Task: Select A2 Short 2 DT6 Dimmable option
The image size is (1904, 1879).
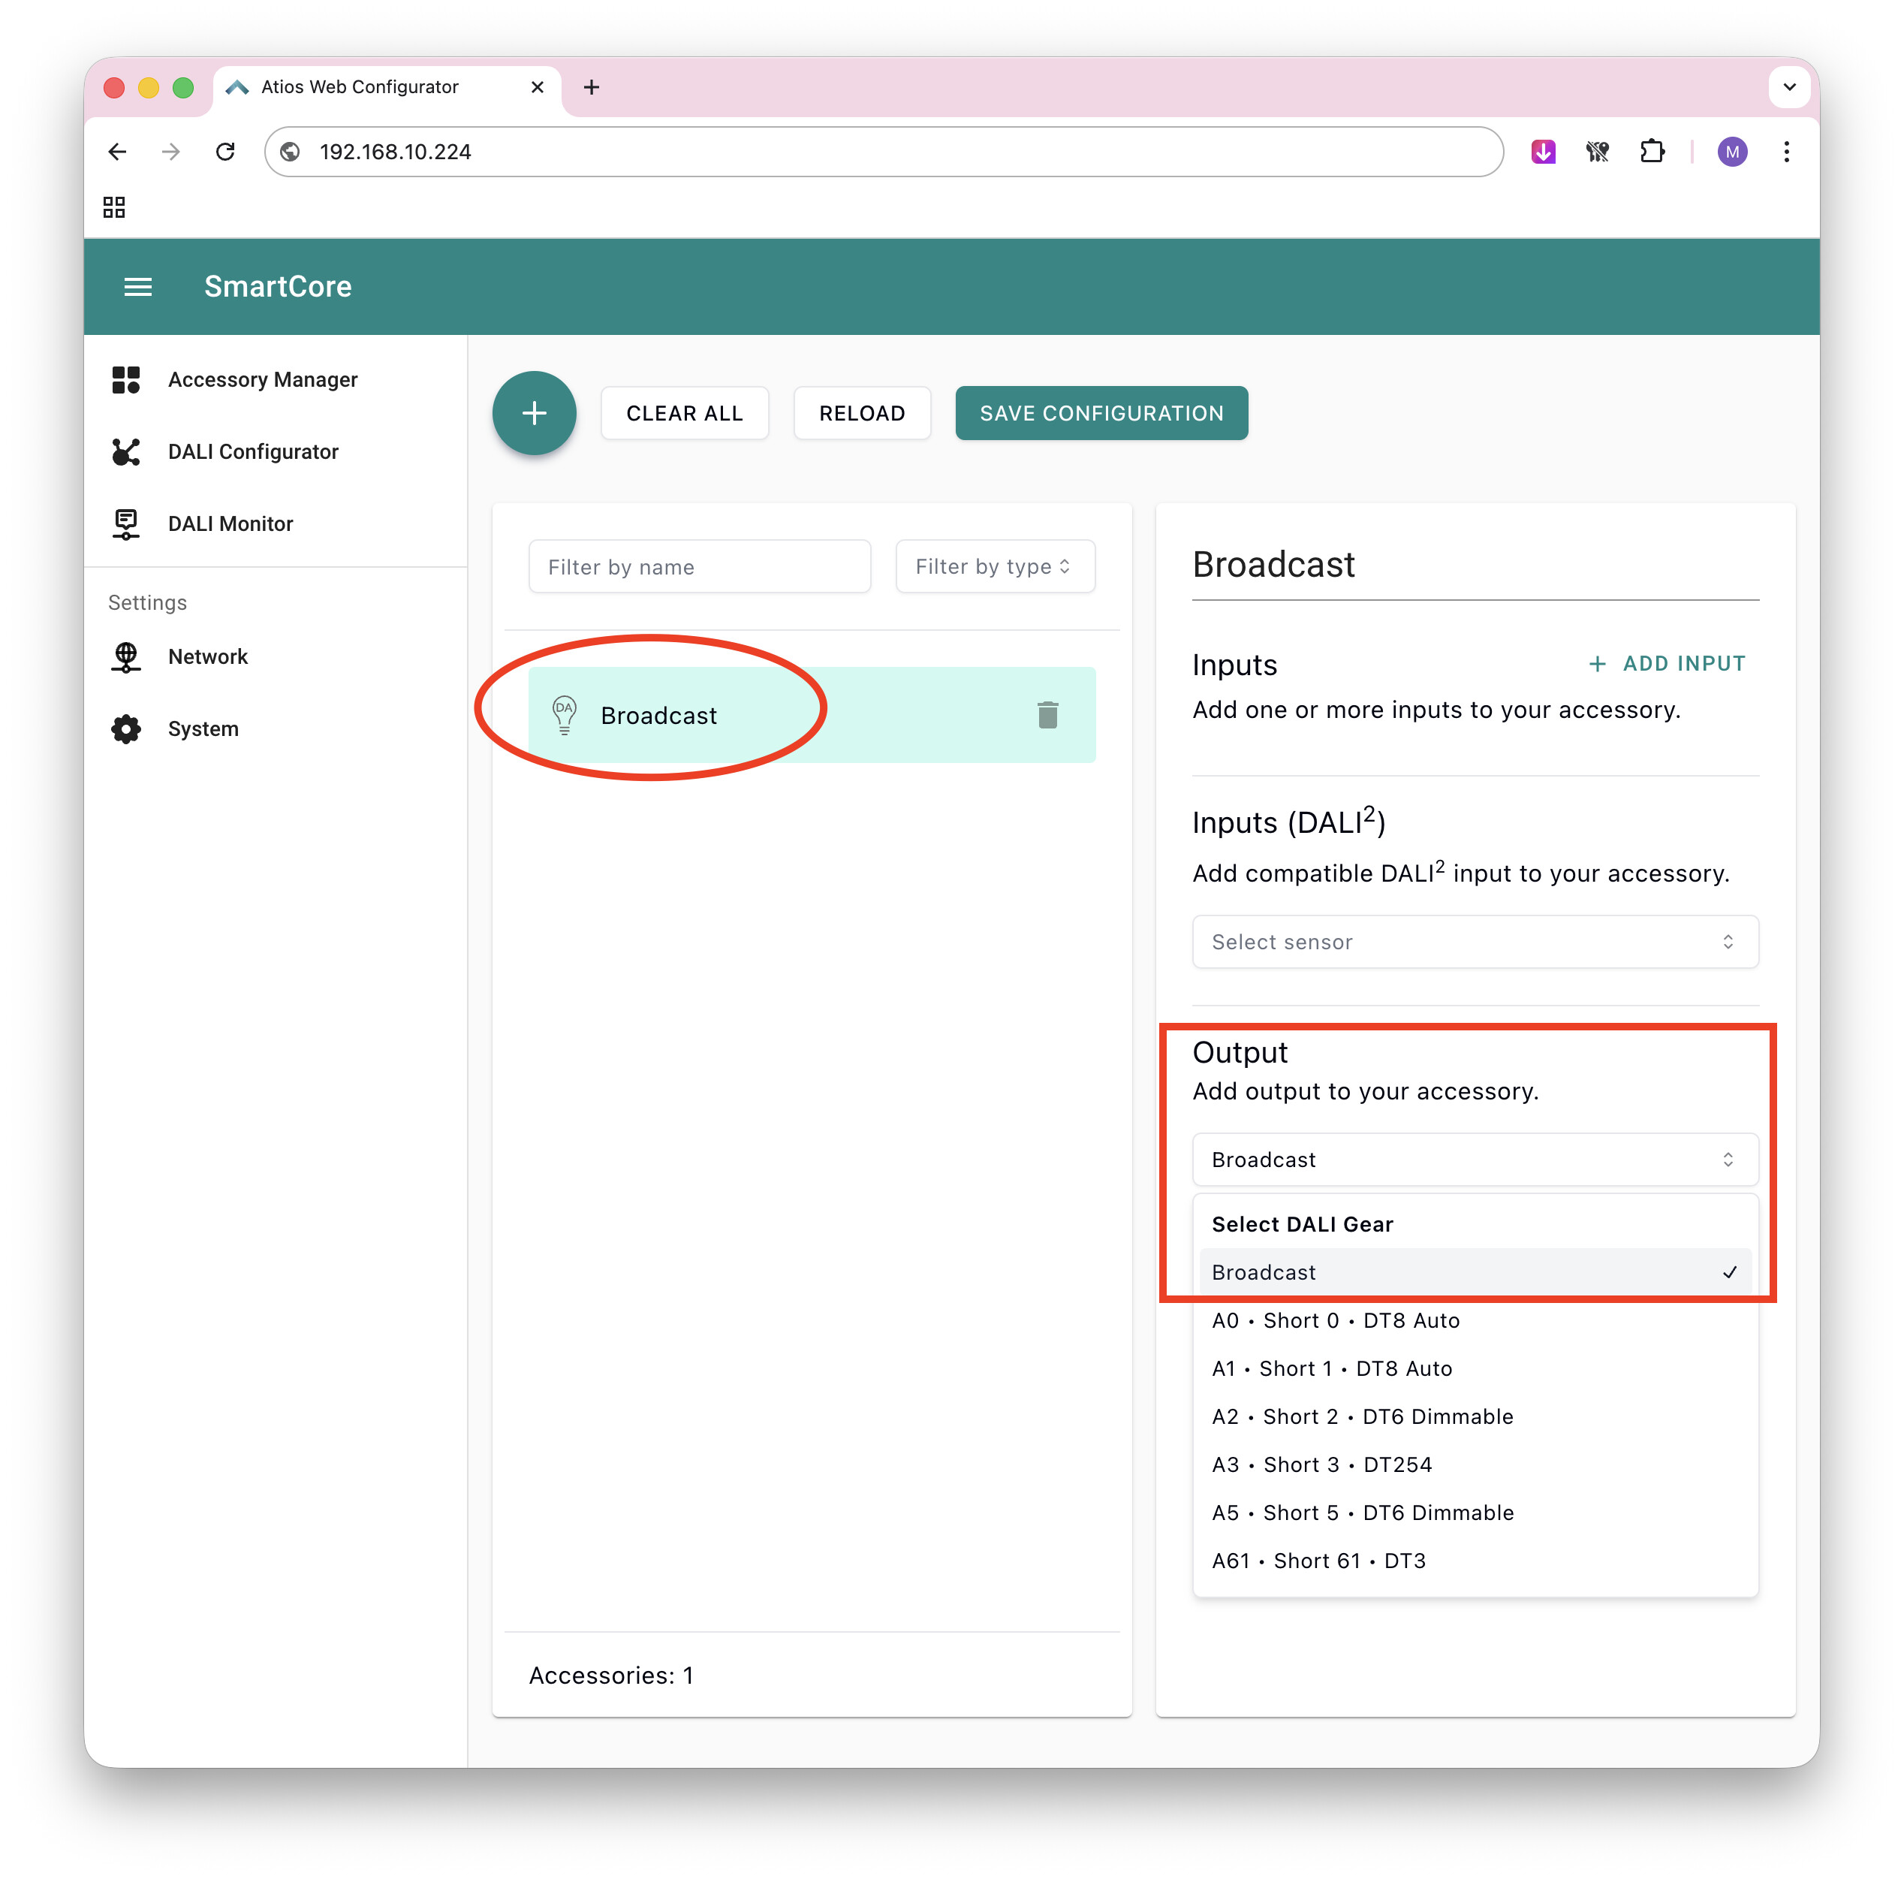Action: point(1362,1416)
